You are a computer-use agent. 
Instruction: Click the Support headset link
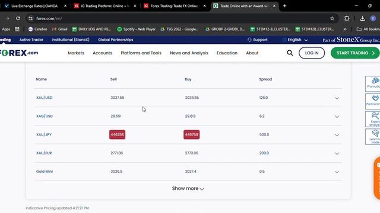coord(257,40)
